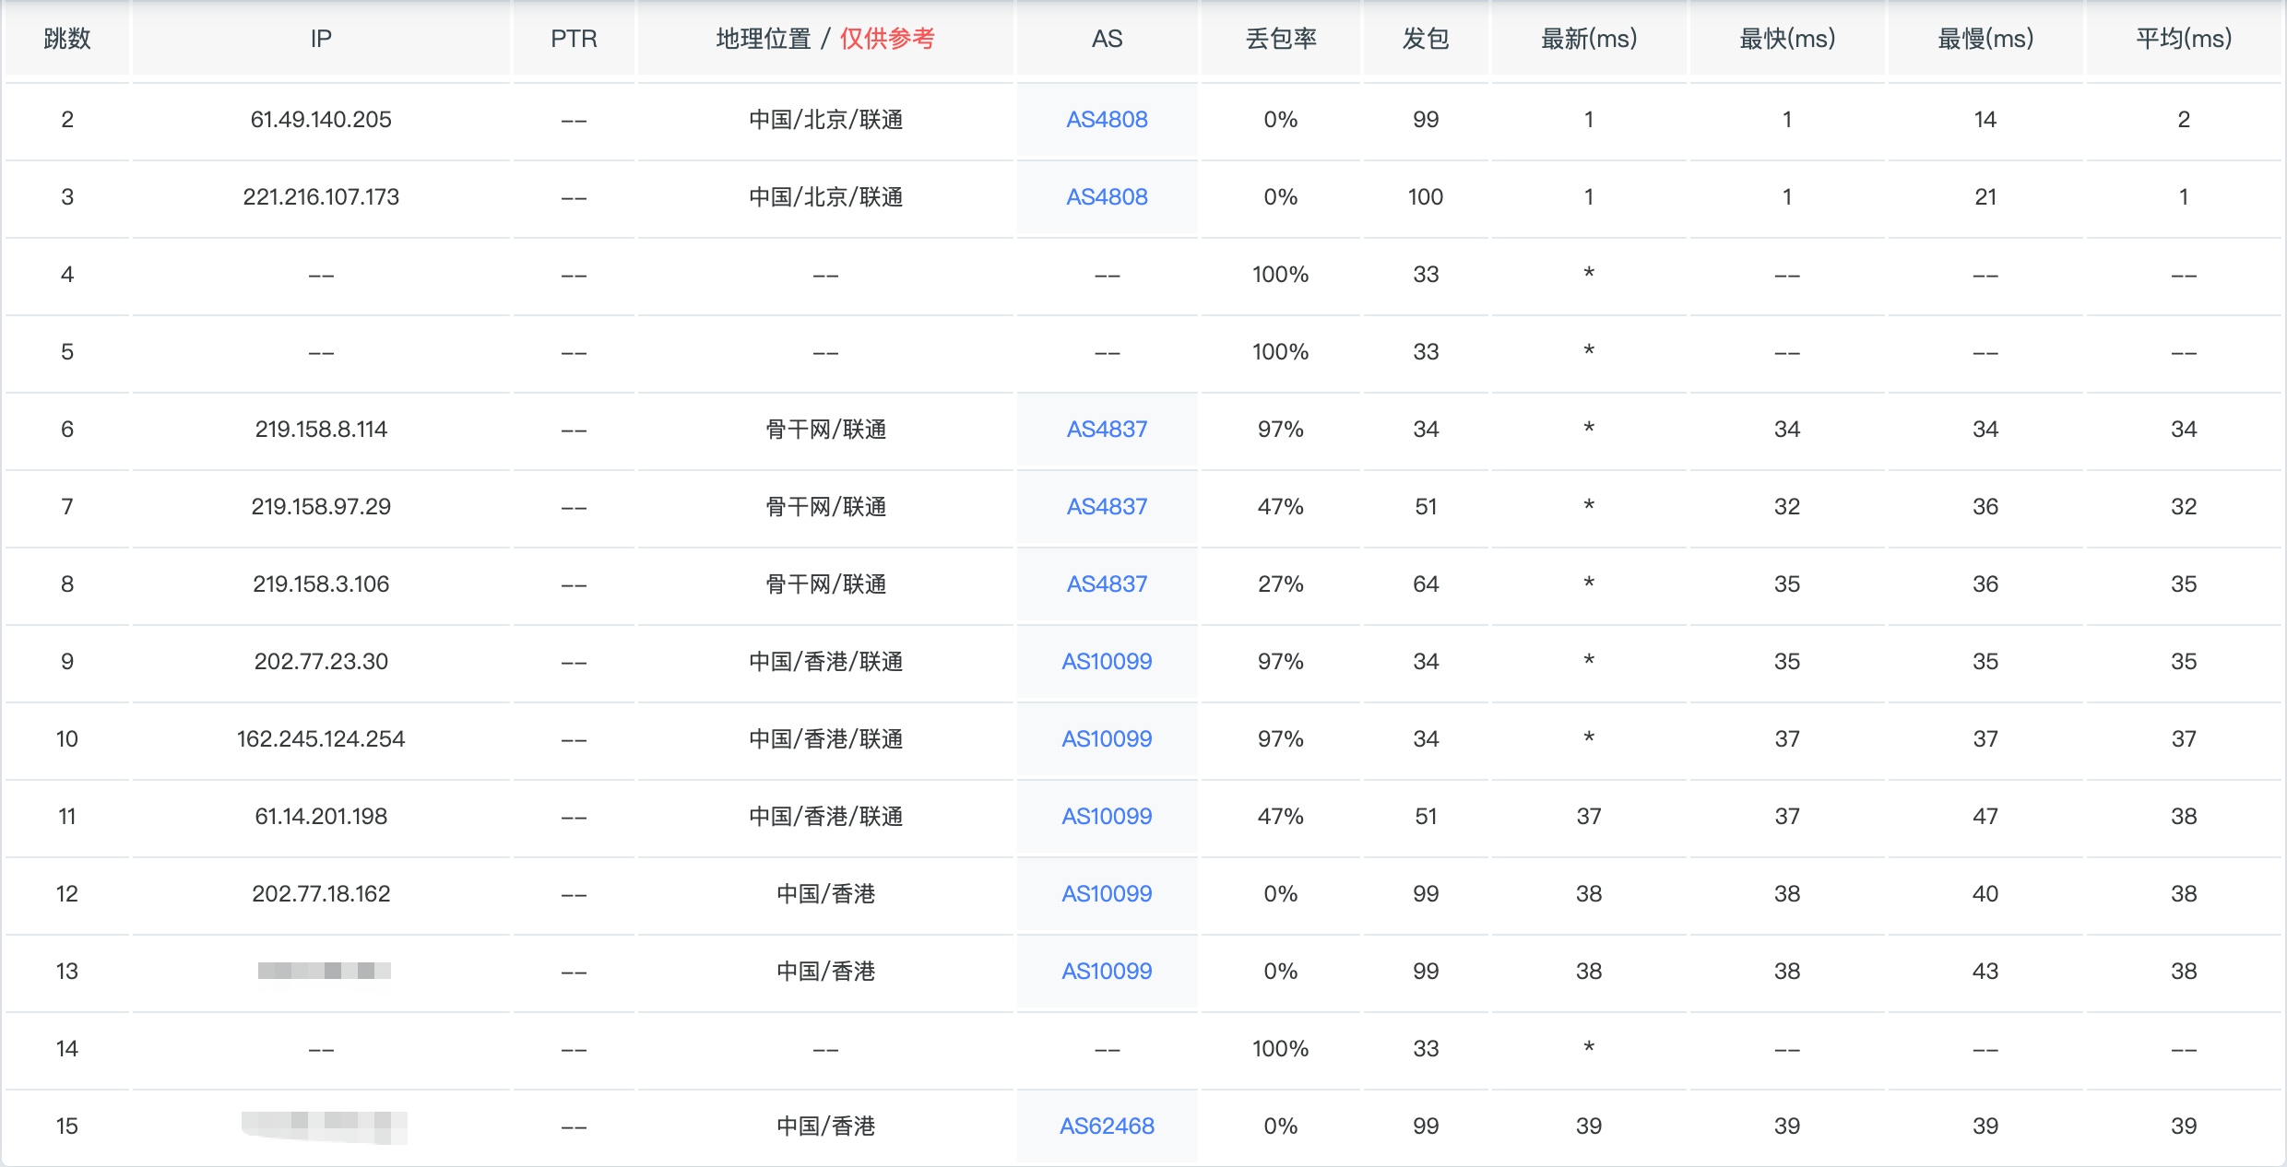Click the 平均(ms) column header
This screenshot has width=2287, height=1167.
[x=2183, y=39]
